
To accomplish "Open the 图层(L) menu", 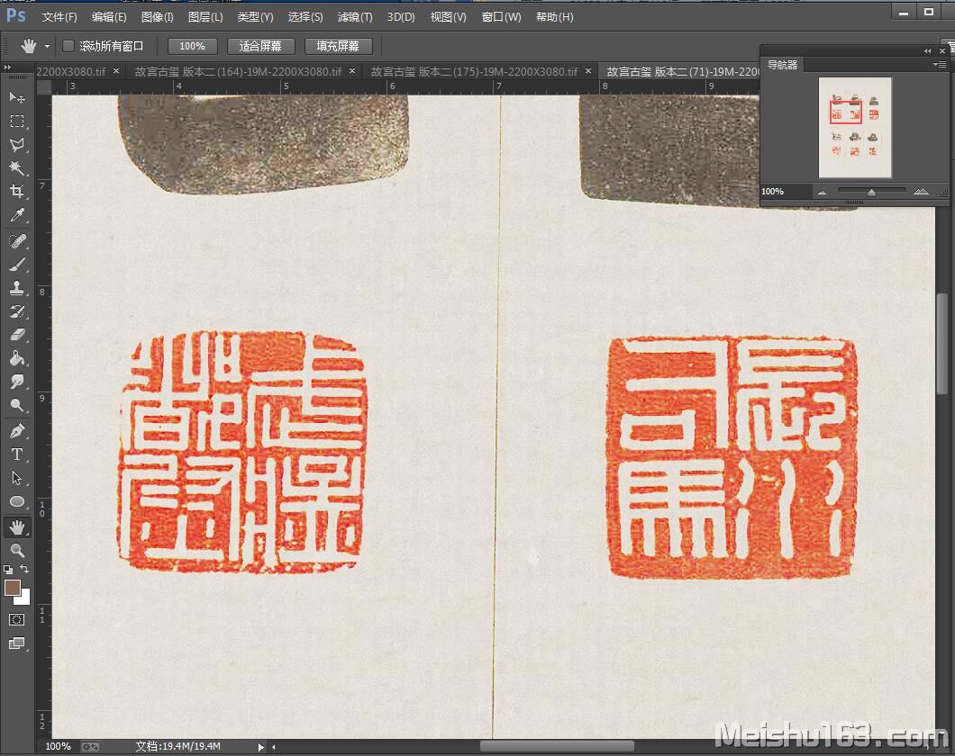I will point(205,17).
